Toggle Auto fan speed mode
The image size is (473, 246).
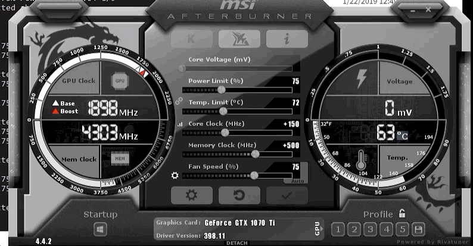297,181
